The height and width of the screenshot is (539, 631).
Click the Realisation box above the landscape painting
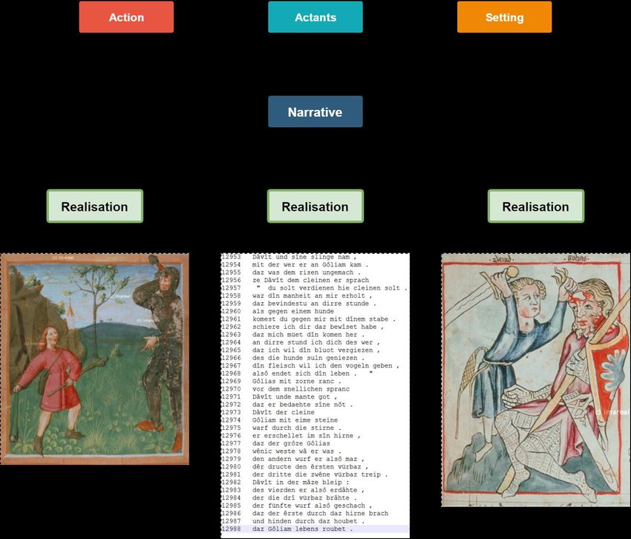95,206
